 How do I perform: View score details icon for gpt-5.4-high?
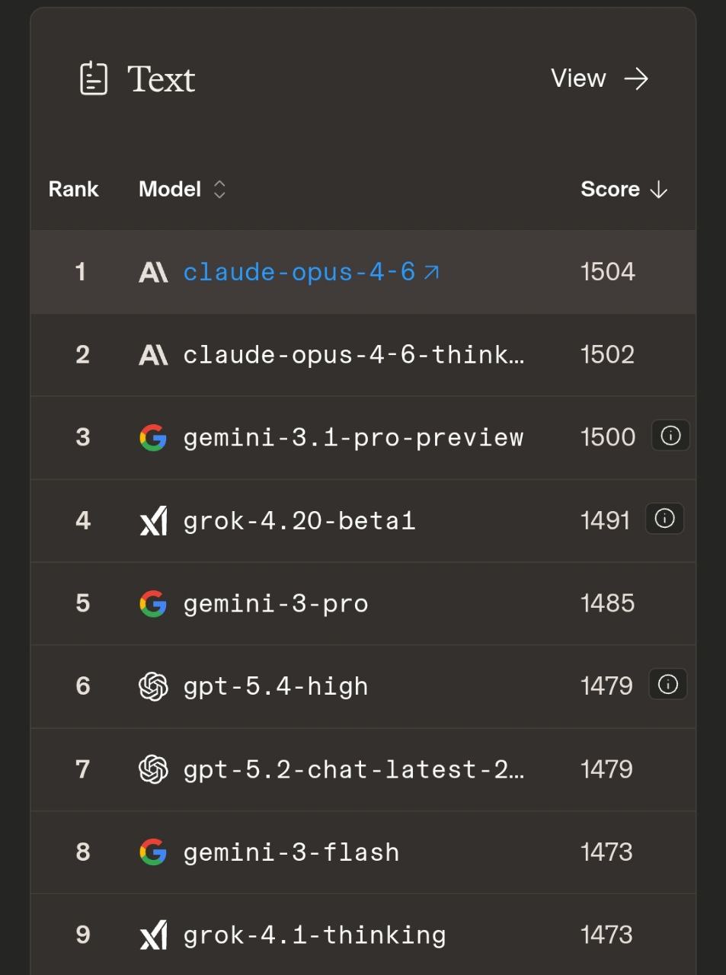pyautogui.click(x=667, y=684)
